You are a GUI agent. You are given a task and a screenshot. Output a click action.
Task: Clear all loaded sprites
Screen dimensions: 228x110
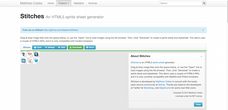pyautogui.click(x=62, y=47)
